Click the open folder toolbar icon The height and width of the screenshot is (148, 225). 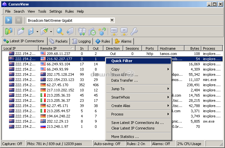point(21,31)
